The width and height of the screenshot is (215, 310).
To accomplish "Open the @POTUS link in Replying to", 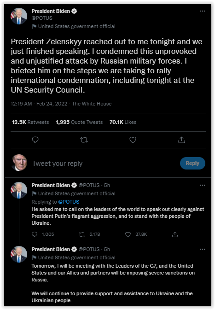I will coord(69,202).
